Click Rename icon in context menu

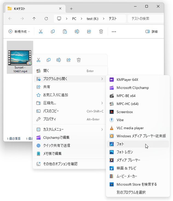point(59,60)
